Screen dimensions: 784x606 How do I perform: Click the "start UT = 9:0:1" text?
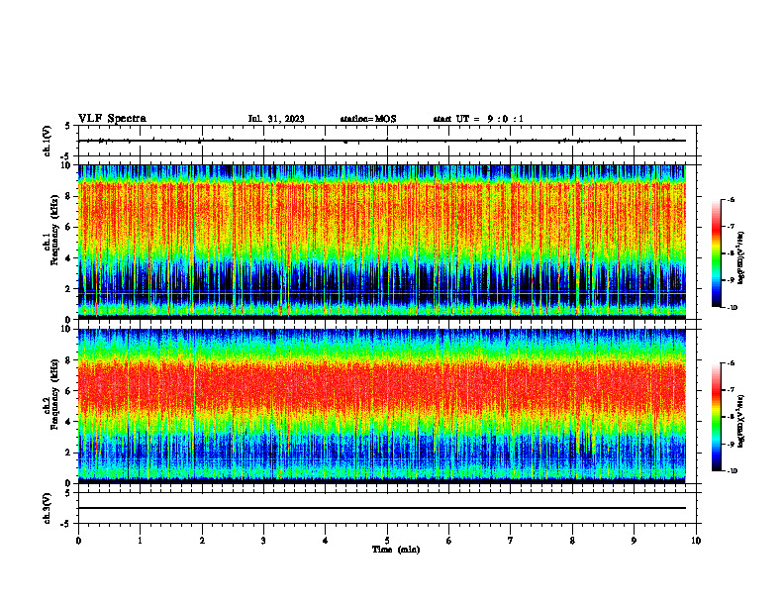pos(478,119)
